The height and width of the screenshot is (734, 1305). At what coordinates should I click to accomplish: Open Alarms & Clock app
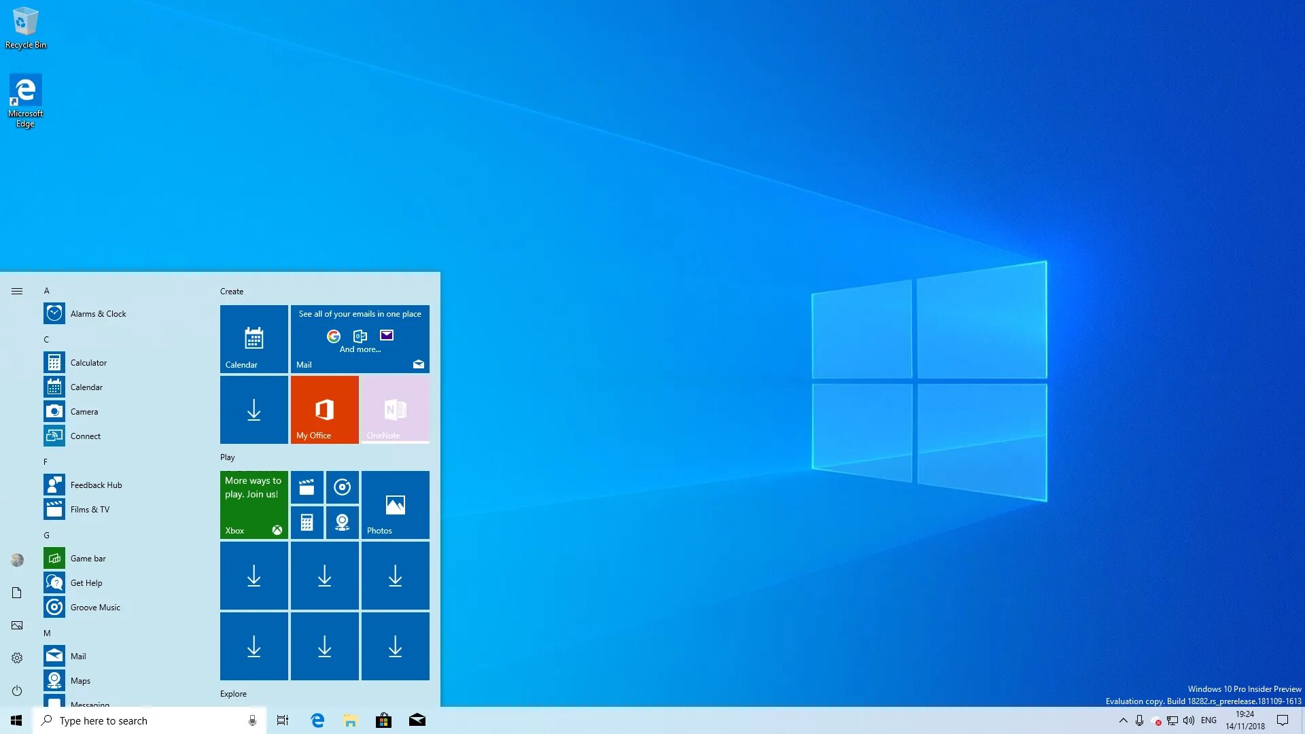coord(98,313)
